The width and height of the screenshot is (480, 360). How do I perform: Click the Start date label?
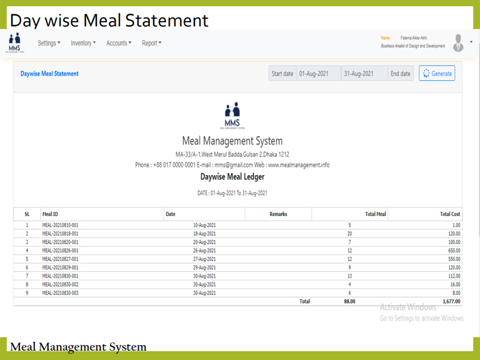click(x=283, y=74)
